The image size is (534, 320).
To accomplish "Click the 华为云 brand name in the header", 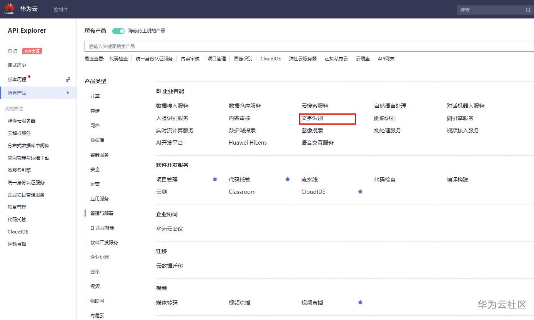I will tap(29, 9).
